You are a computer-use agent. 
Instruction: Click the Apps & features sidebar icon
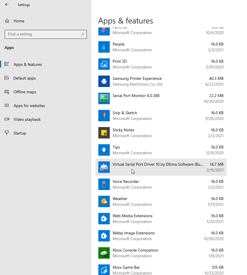7,64
